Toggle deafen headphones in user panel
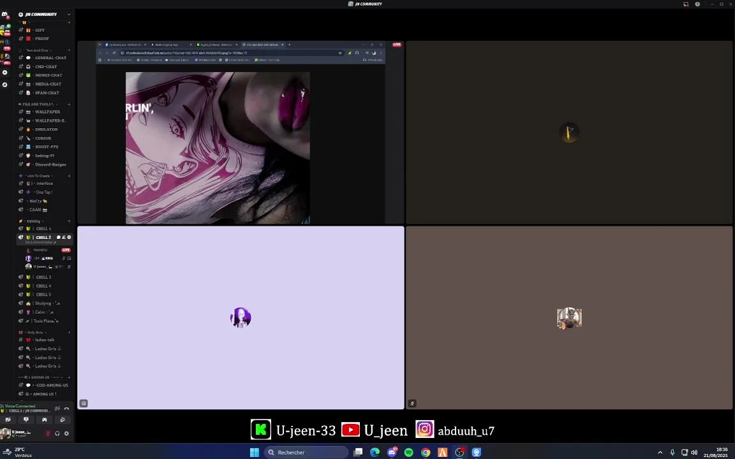Image resolution: width=735 pixels, height=459 pixels. [x=57, y=433]
